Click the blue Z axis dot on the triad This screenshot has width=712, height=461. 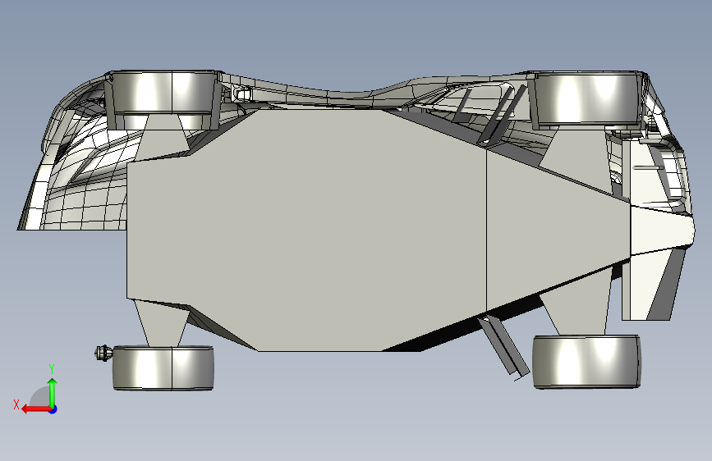[53, 409]
